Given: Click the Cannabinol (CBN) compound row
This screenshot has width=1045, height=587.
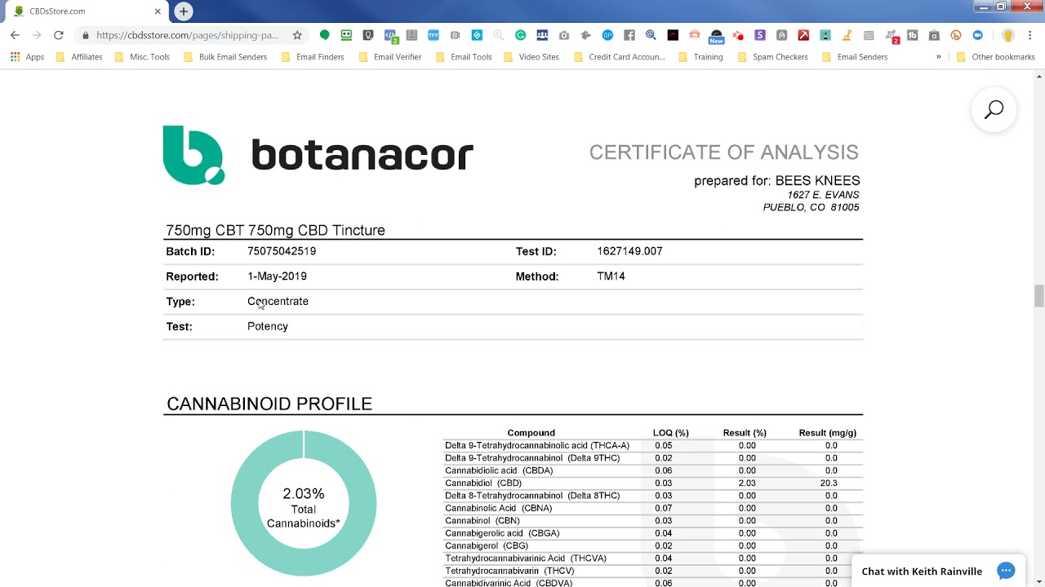Looking at the screenshot, I should point(652,521).
